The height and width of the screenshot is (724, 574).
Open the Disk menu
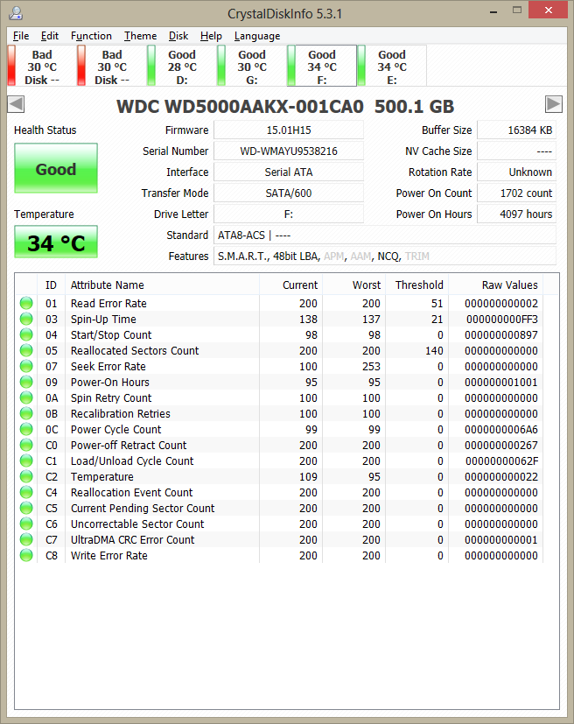click(178, 36)
